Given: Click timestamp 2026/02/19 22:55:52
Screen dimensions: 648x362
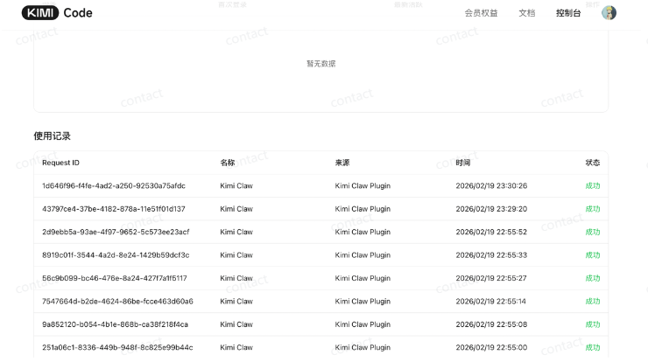Looking at the screenshot, I should tap(491, 232).
